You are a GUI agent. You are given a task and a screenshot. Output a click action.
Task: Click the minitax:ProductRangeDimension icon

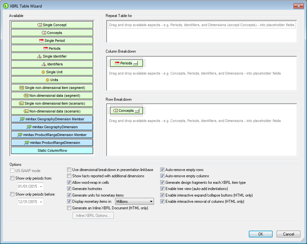27,143
